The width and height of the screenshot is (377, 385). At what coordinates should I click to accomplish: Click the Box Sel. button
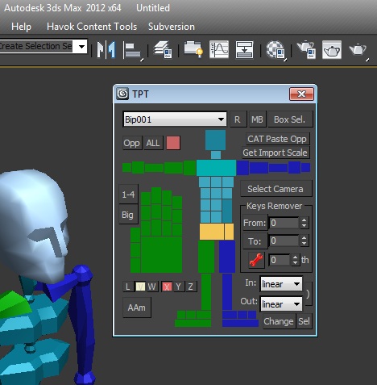(290, 119)
